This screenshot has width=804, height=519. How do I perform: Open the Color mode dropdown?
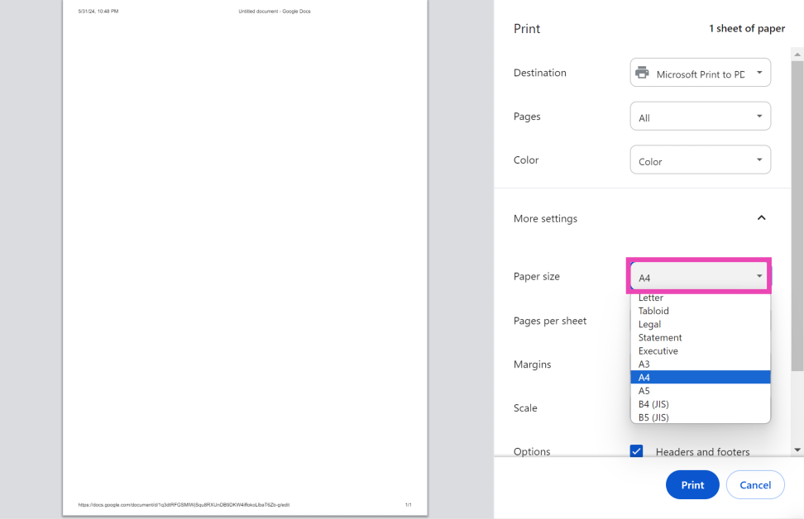tap(700, 160)
